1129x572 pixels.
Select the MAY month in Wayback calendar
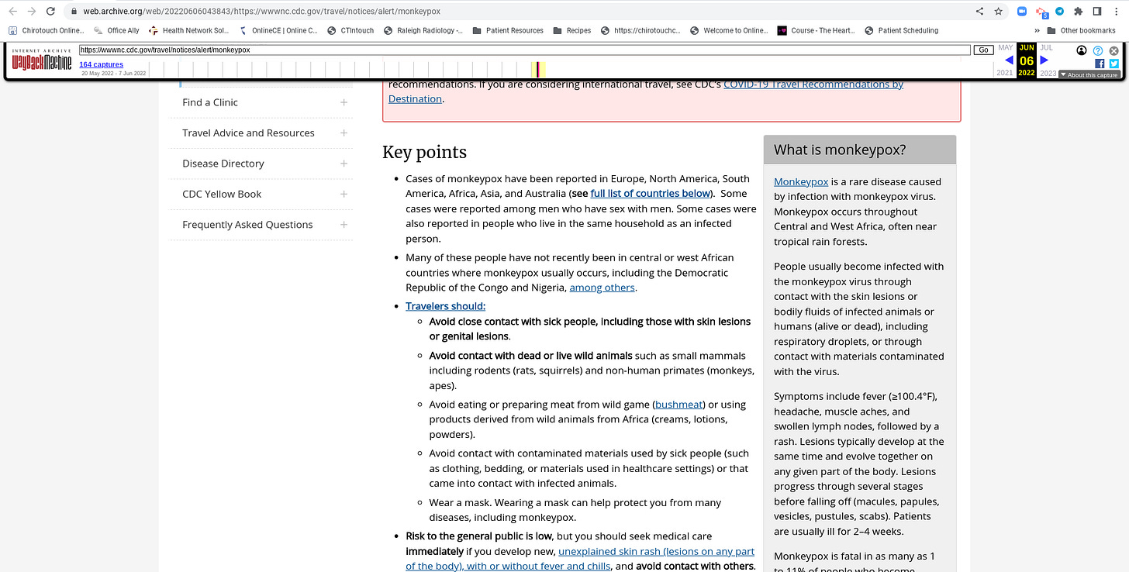click(x=1006, y=47)
